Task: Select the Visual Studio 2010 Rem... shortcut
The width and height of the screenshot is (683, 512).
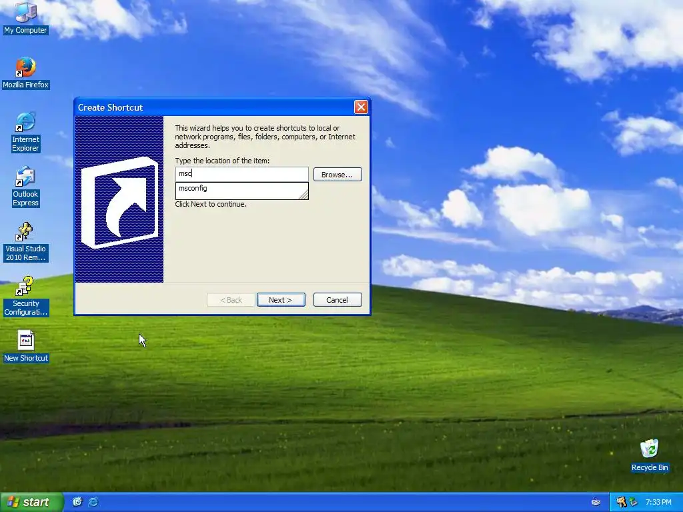Action: point(25,241)
